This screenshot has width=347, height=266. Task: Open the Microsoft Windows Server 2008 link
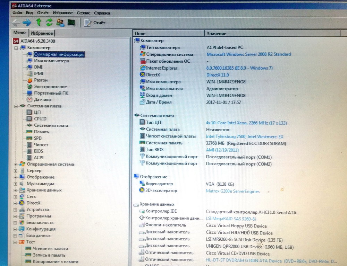pyautogui.click(x=248, y=54)
